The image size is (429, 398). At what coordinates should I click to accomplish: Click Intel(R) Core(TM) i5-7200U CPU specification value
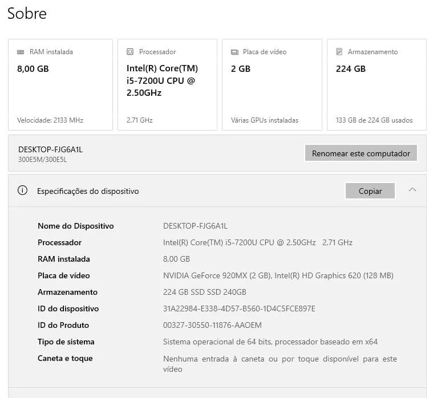258,242
